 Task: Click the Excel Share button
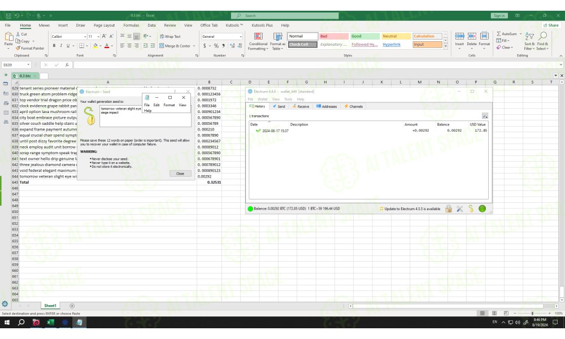[551, 25]
